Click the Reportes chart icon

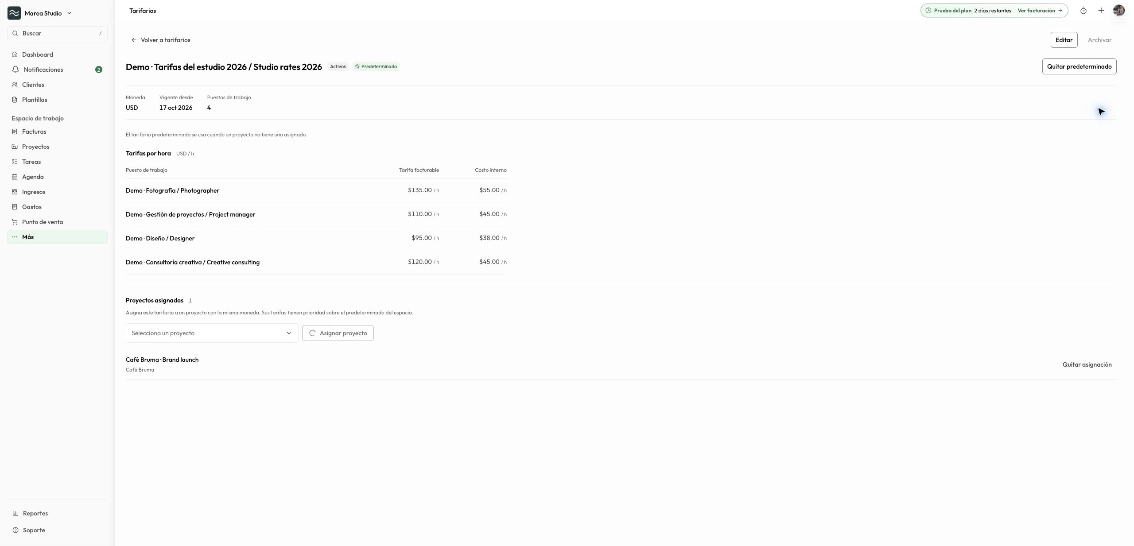[16, 513]
